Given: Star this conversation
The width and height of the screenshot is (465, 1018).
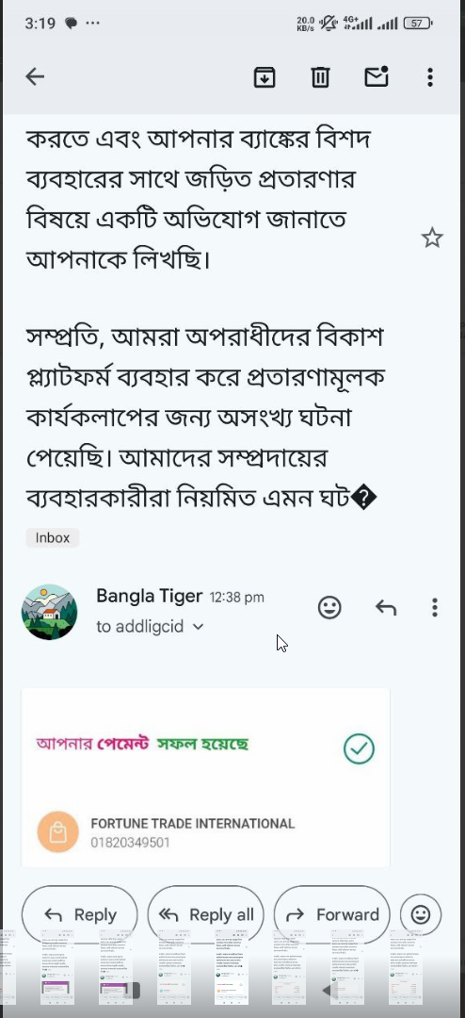Looking at the screenshot, I should [432, 238].
